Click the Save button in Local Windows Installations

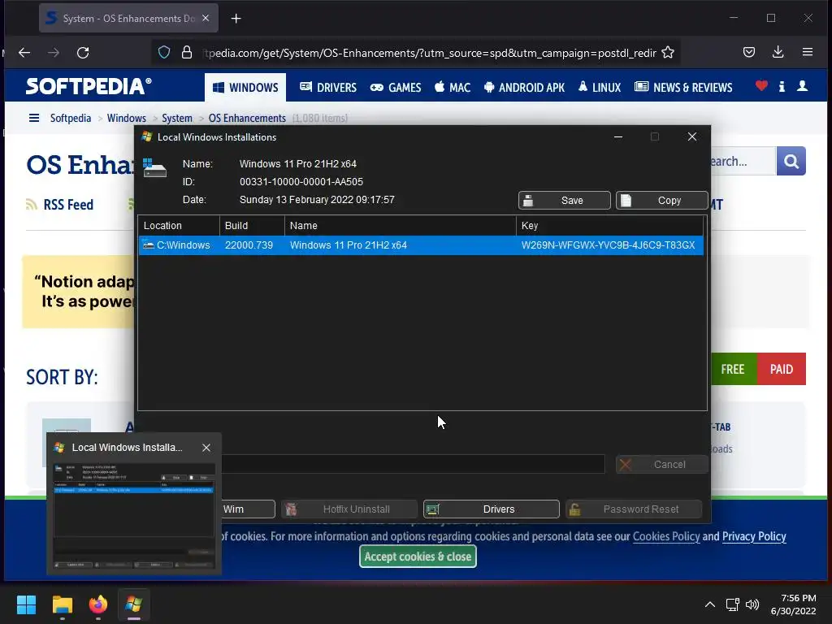pyautogui.click(x=564, y=201)
